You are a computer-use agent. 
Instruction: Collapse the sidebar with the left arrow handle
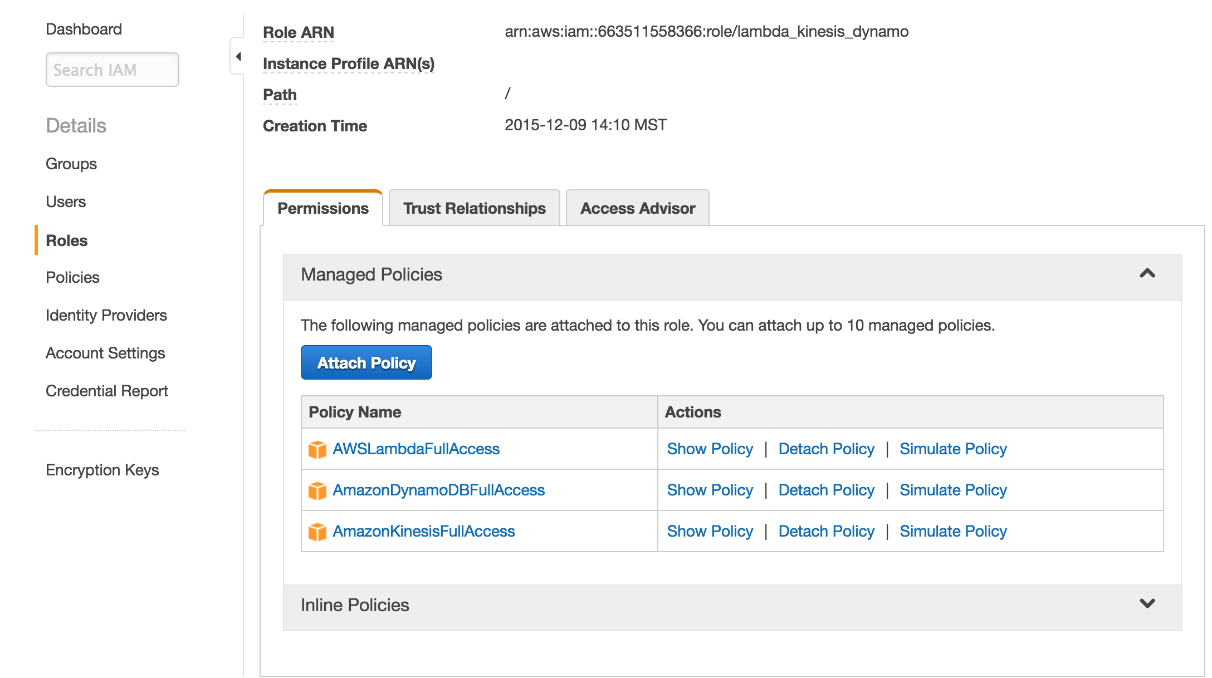click(238, 56)
